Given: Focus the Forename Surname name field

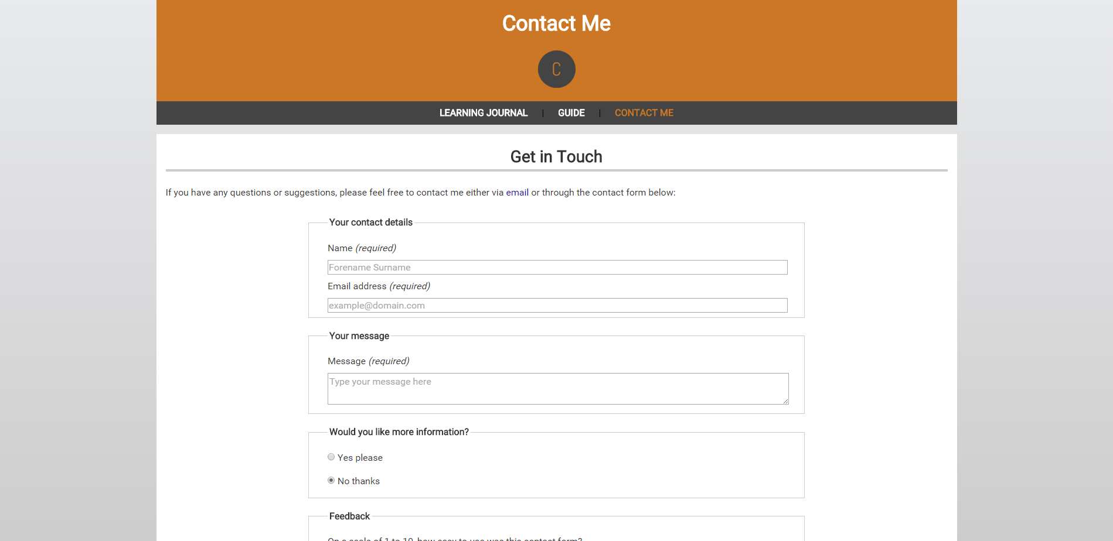Looking at the screenshot, I should click(557, 268).
